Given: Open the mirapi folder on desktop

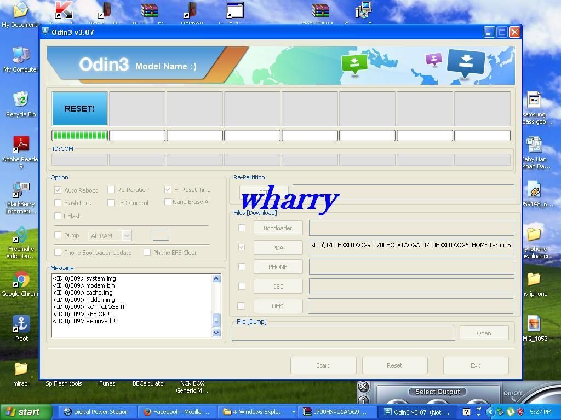Looking at the screenshot, I should click(21, 370).
